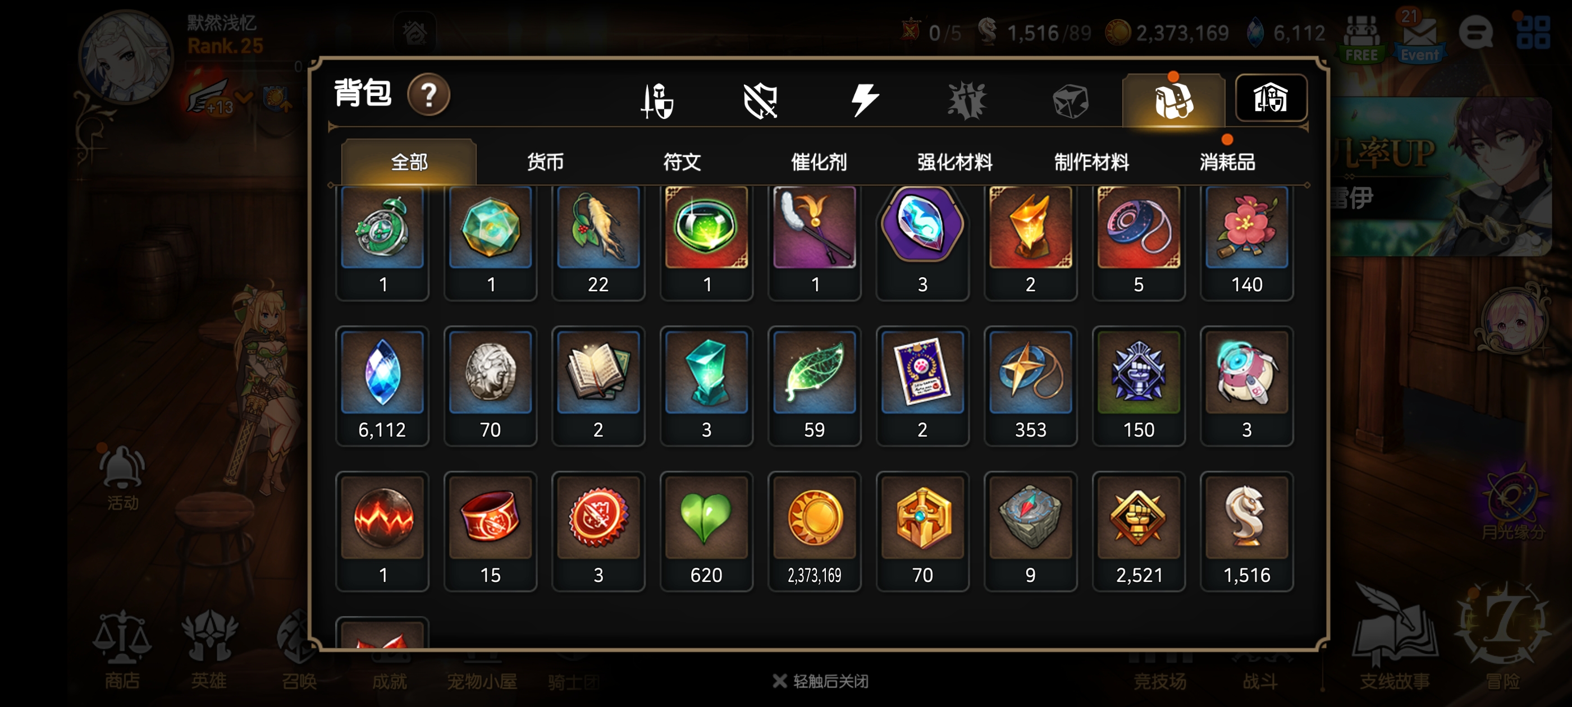
Task: Select the green heart item with 620
Action: [x=706, y=531]
